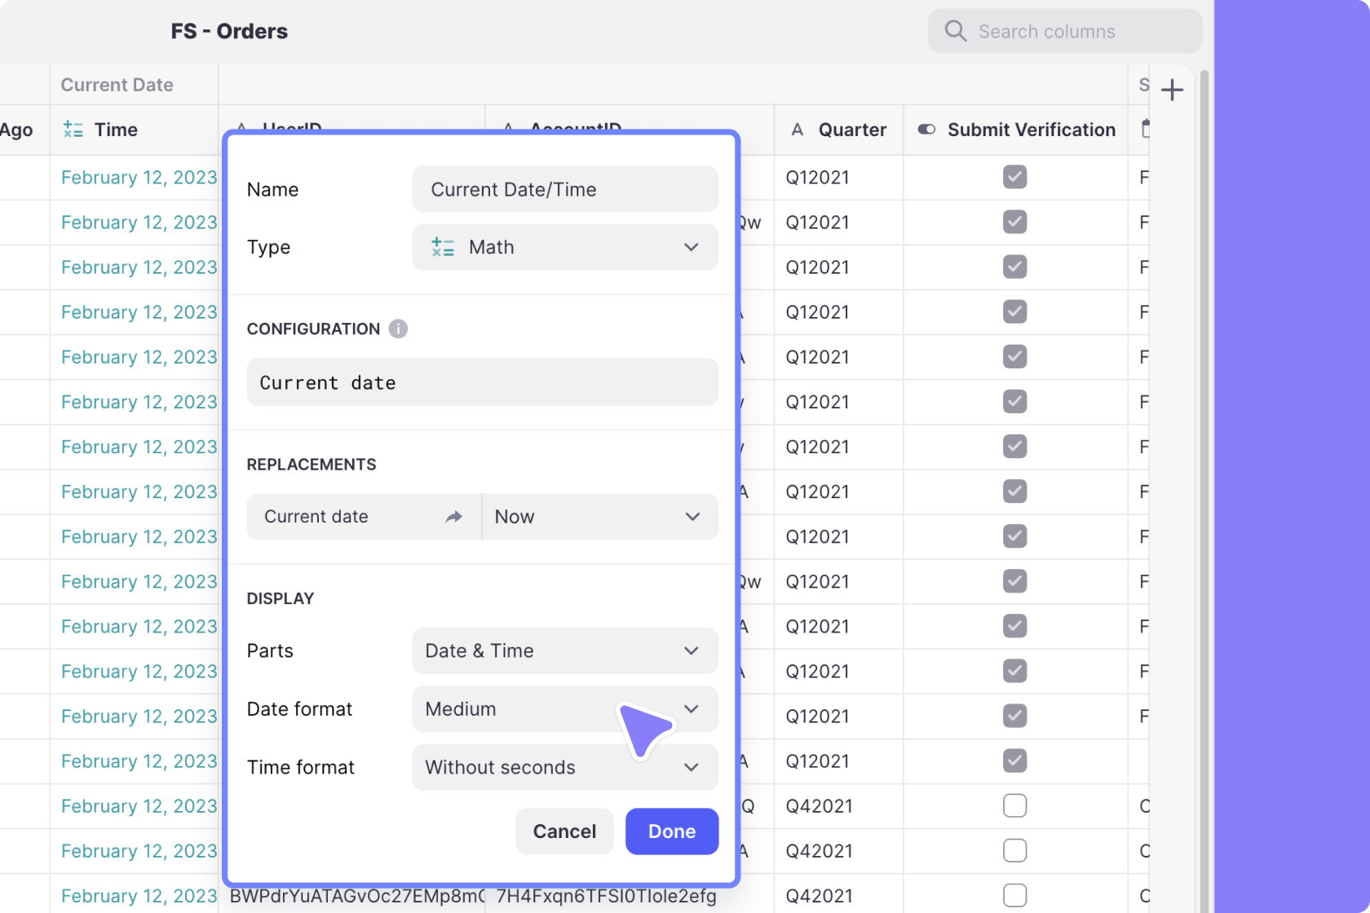Open the info tooltip next to CONFIGURATION
This screenshot has height=913, width=1370.
tap(398, 329)
